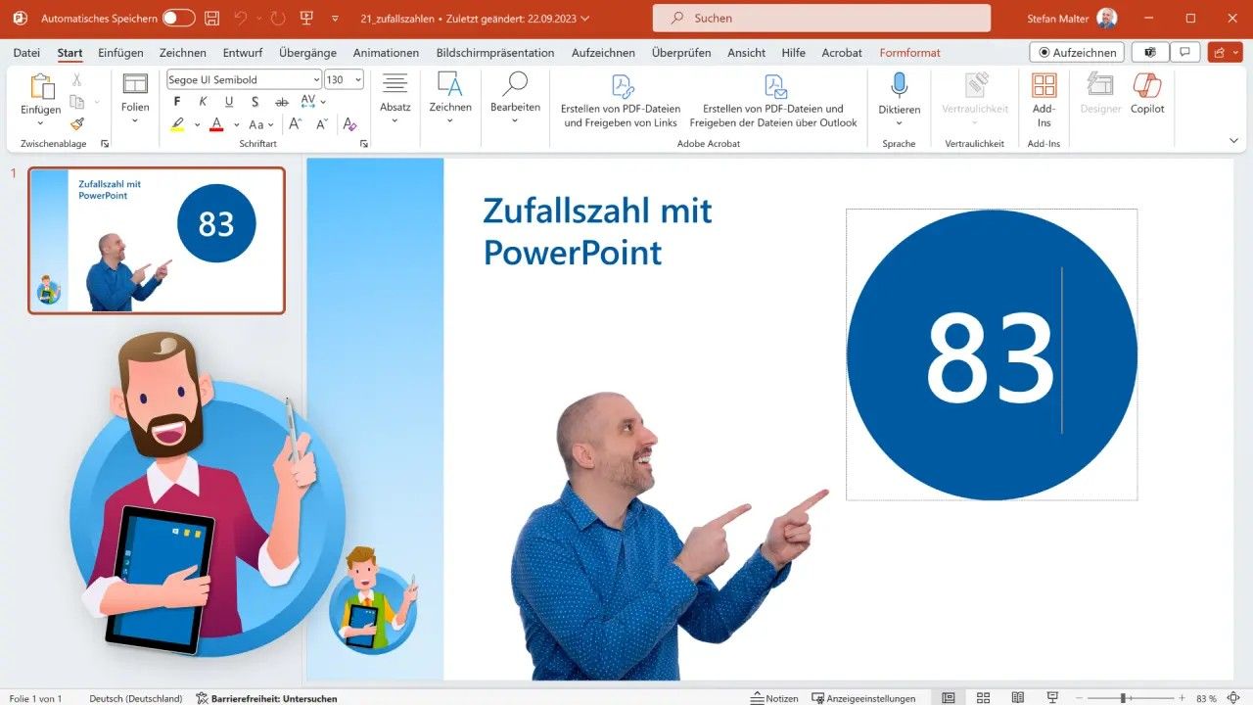Viewport: 1253px width, 705px height.
Task: Toggle bold formatting (F)
Action: pyautogui.click(x=177, y=102)
